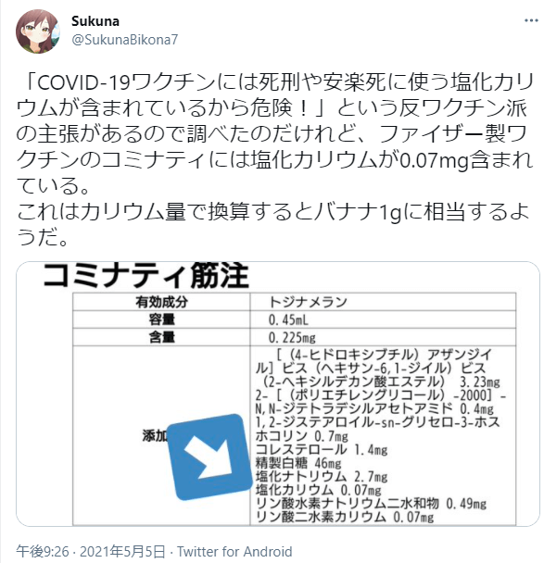Open the @SukunaBikona7 handle link
The height and width of the screenshot is (563, 544).
[x=125, y=40]
